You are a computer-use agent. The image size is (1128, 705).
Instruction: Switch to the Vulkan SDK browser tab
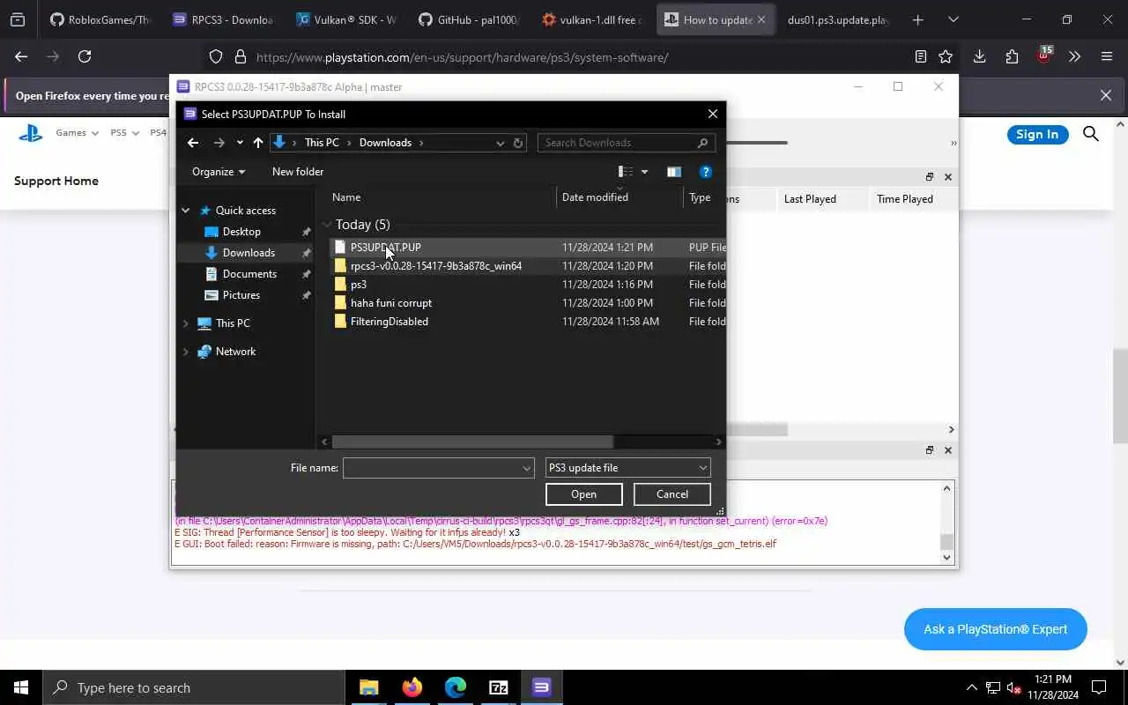[x=345, y=19]
